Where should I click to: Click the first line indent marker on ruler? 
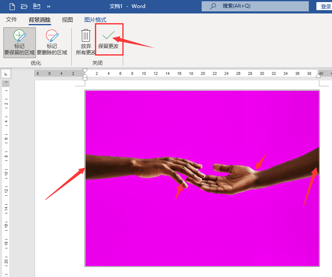pos(85,71)
